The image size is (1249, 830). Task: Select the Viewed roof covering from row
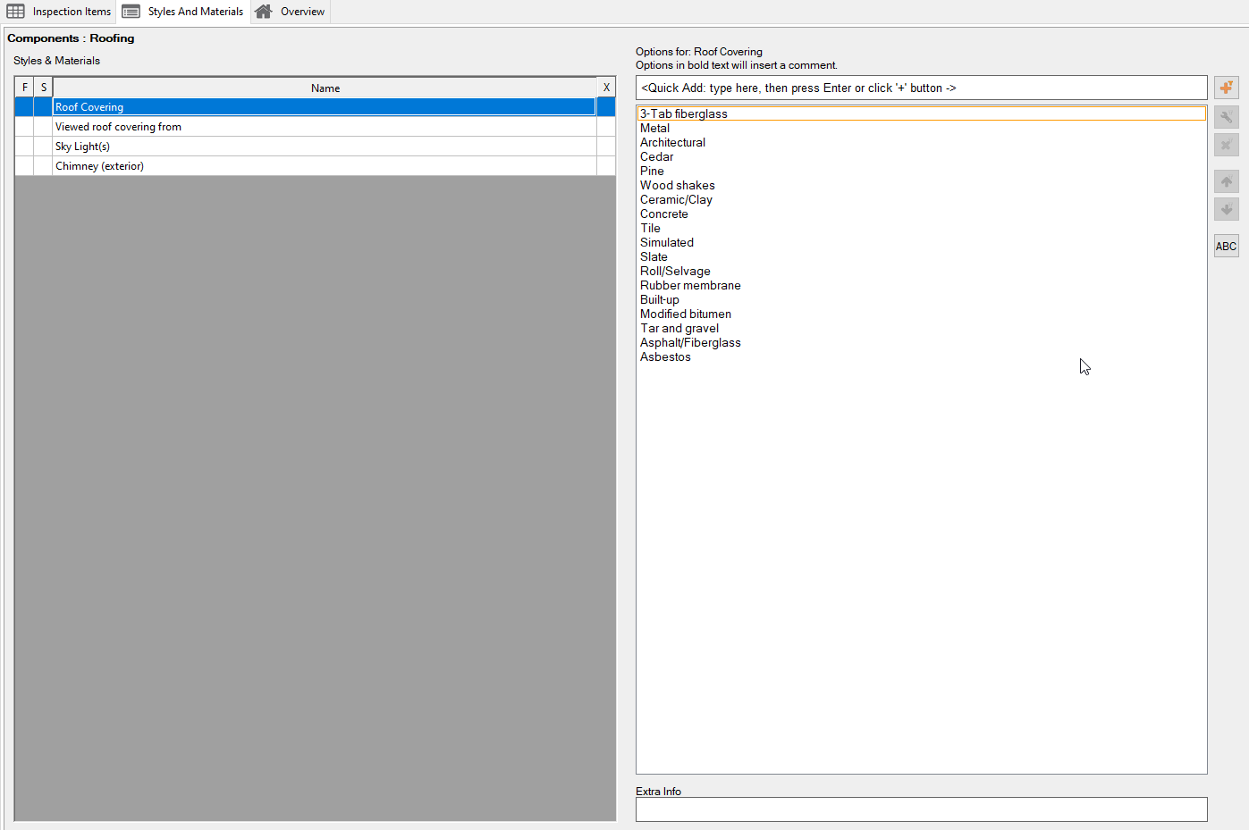(x=118, y=127)
